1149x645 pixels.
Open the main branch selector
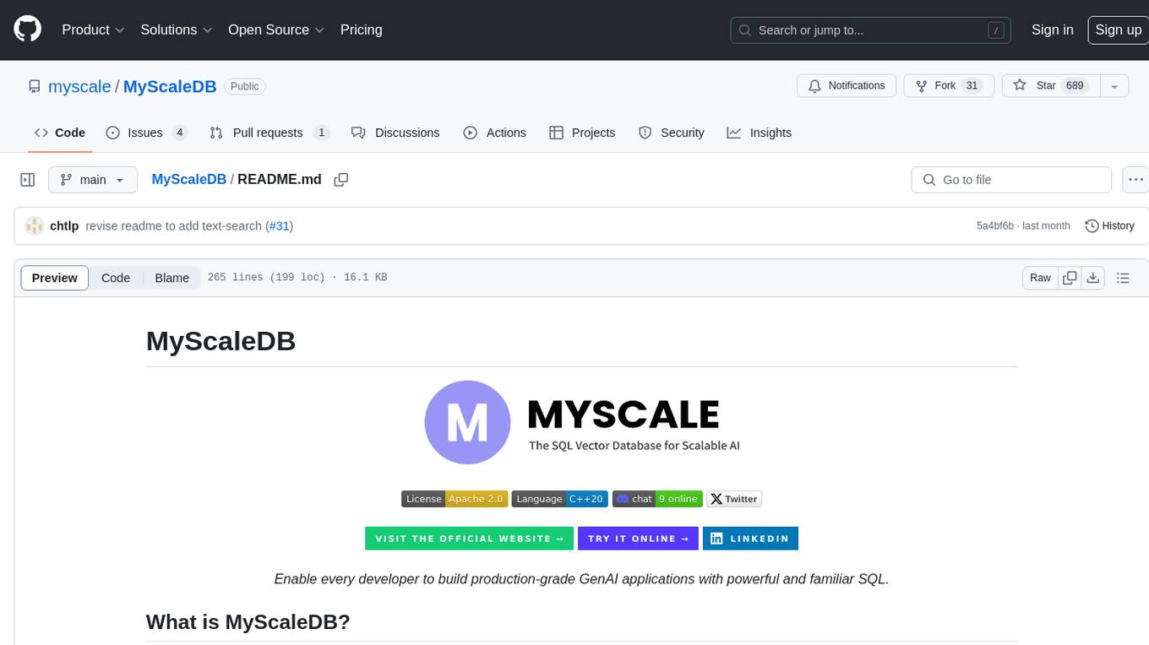tap(93, 180)
